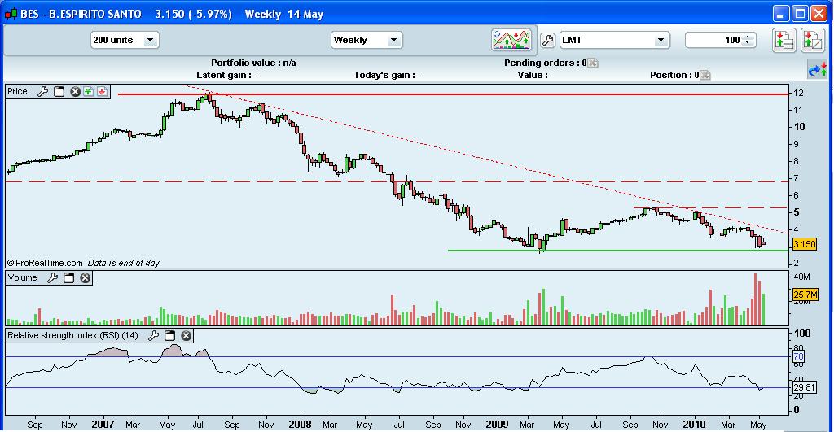Cancel pending orders with small X icon
The width and height of the screenshot is (834, 432).
pyautogui.click(x=593, y=63)
